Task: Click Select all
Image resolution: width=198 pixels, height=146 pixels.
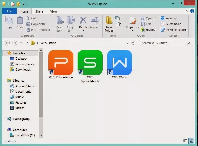Action: [x=169, y=18]
